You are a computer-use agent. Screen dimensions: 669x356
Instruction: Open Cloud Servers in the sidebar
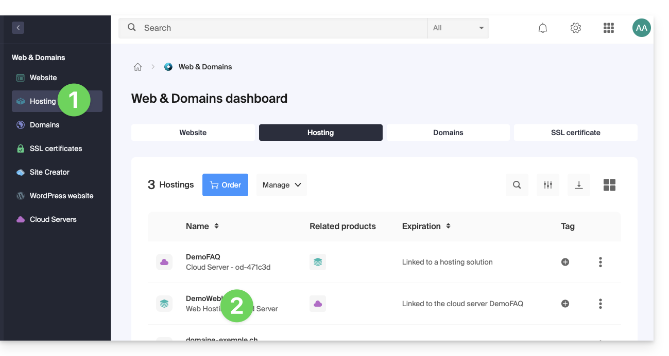[x=53, y=219]
